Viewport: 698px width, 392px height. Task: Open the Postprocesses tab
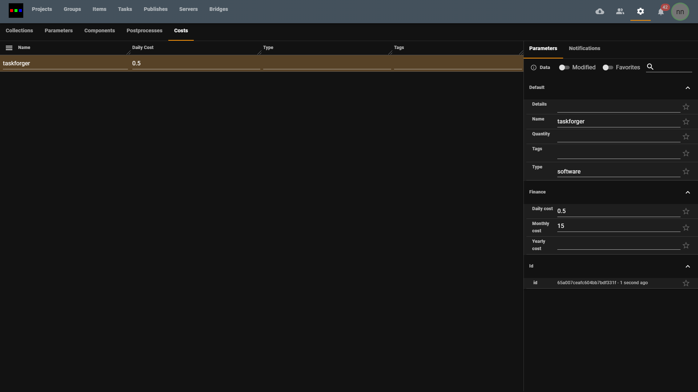click(144, 30)
